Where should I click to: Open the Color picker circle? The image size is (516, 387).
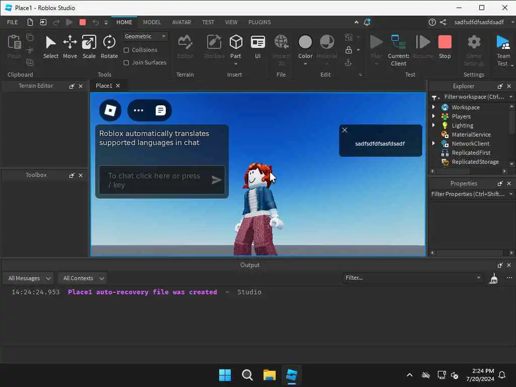305,42
